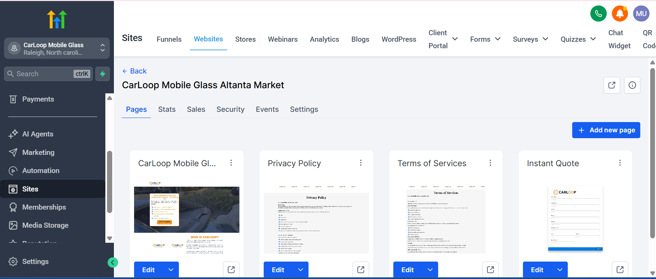Open the Stores tab
Image resolution: width=656 pixels, height=279 pixels.
(x=245, y=39)
